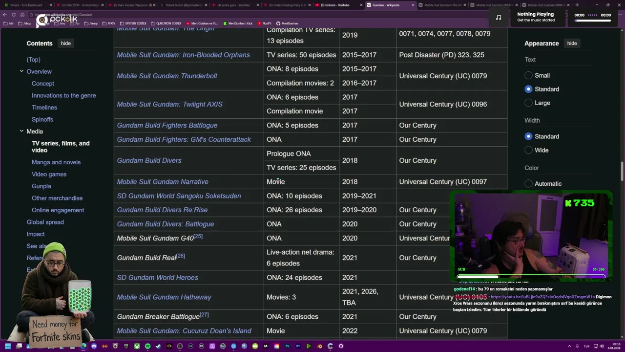Image resolution: width=625 pixels, height=352 pixels.
Task: Open the Xbox app in the taskbar
Action: (x=137, y=346)
